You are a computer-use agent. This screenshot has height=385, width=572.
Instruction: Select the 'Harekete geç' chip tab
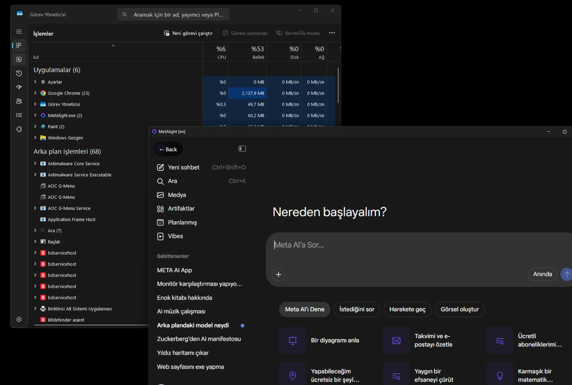(407, 309)
